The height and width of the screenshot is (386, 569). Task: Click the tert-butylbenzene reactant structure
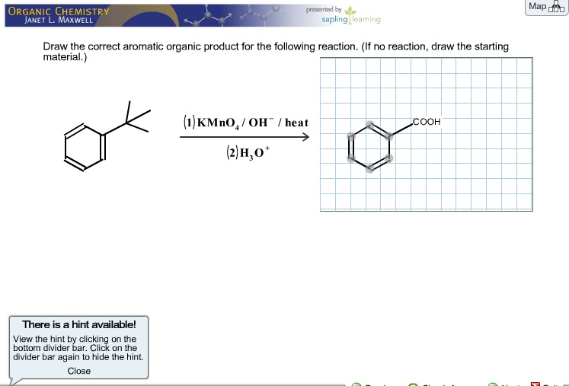pos(107,136)
